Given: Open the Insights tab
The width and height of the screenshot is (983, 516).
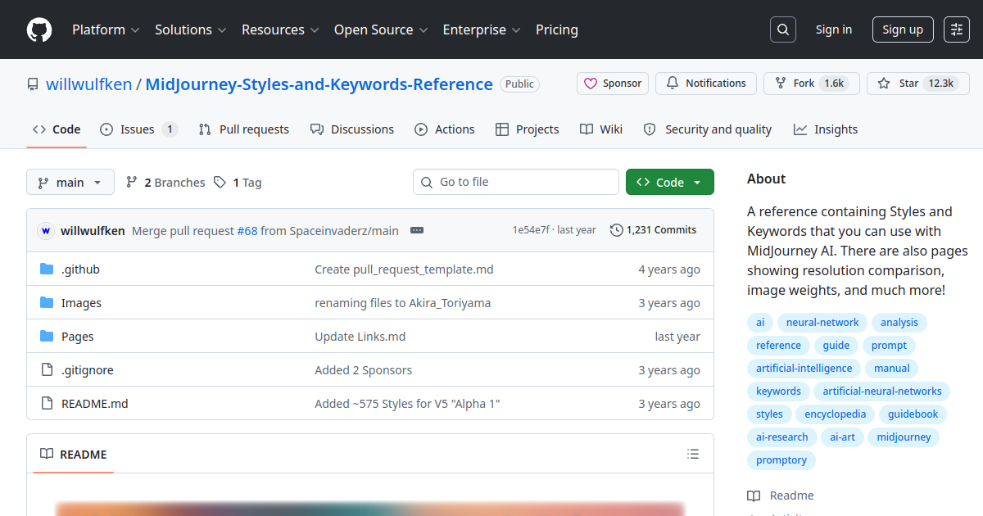Looking at the screenshot, I should tap(826, 129).
